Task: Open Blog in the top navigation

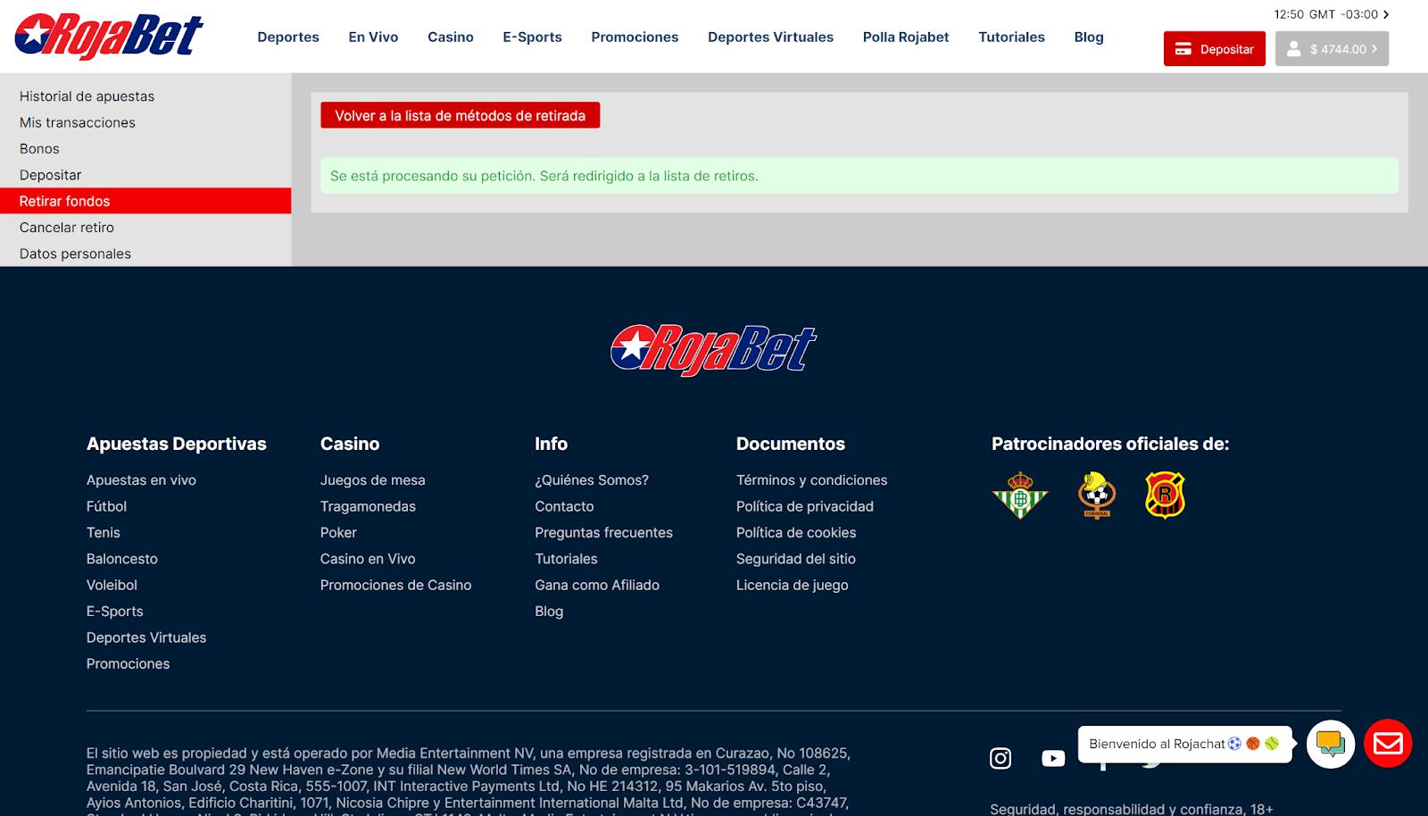Action: tap(1089, 37)
